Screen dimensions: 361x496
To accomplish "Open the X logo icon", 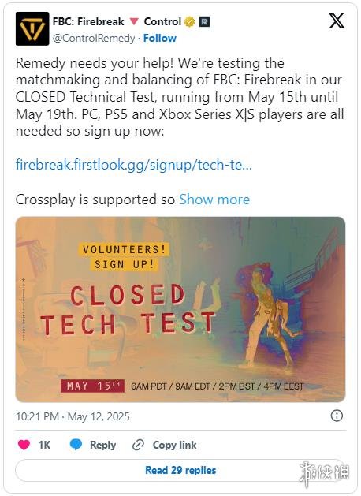I will (x=337, y=21).
